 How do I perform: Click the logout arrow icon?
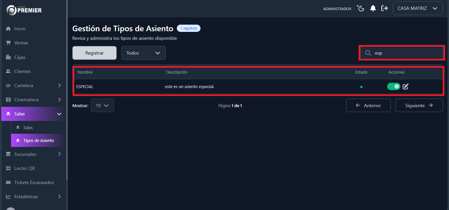click(x=384, y=9)
